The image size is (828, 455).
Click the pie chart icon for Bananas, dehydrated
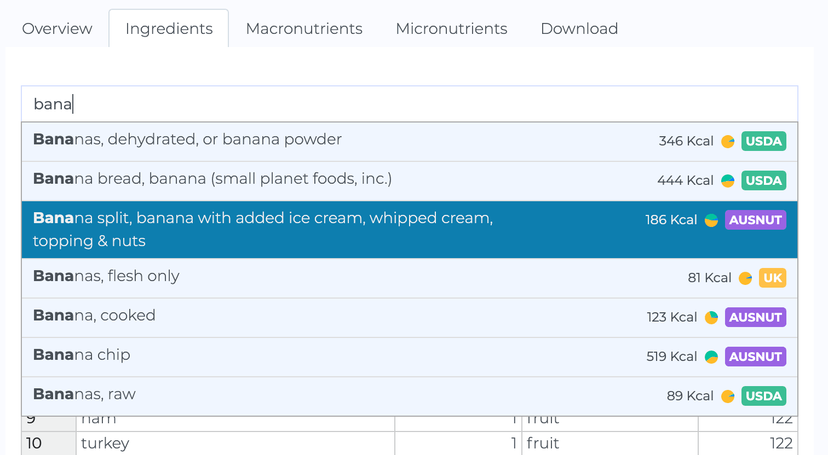point(728,142)
